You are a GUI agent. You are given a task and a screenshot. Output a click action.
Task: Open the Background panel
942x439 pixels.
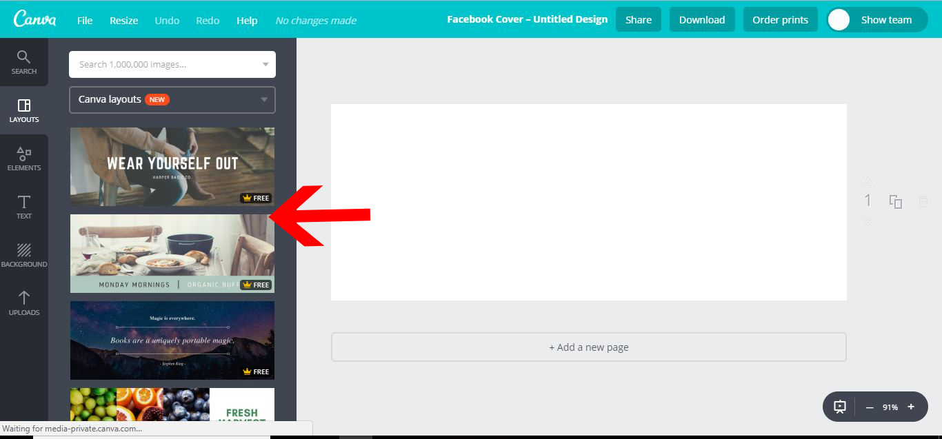click(x=24, y=254)
